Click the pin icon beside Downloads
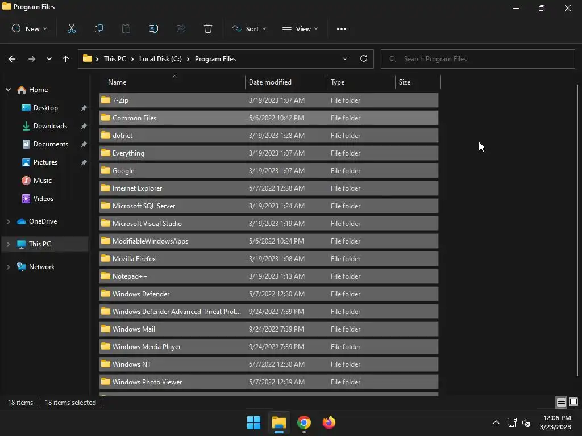The width and height of the screenshot is (582, 436). [x=84, y=126]
